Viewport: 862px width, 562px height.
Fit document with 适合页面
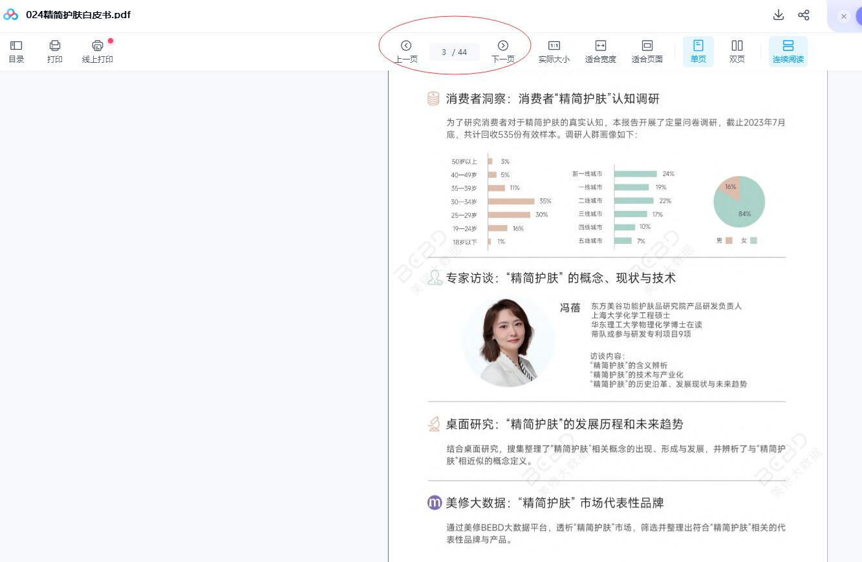point(647,51)
